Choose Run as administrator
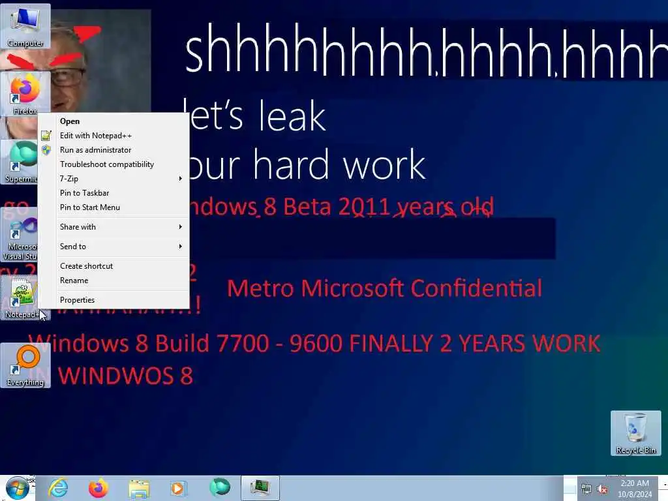The width and height of the screenshot is (668, 501). (x=114, y=150)
